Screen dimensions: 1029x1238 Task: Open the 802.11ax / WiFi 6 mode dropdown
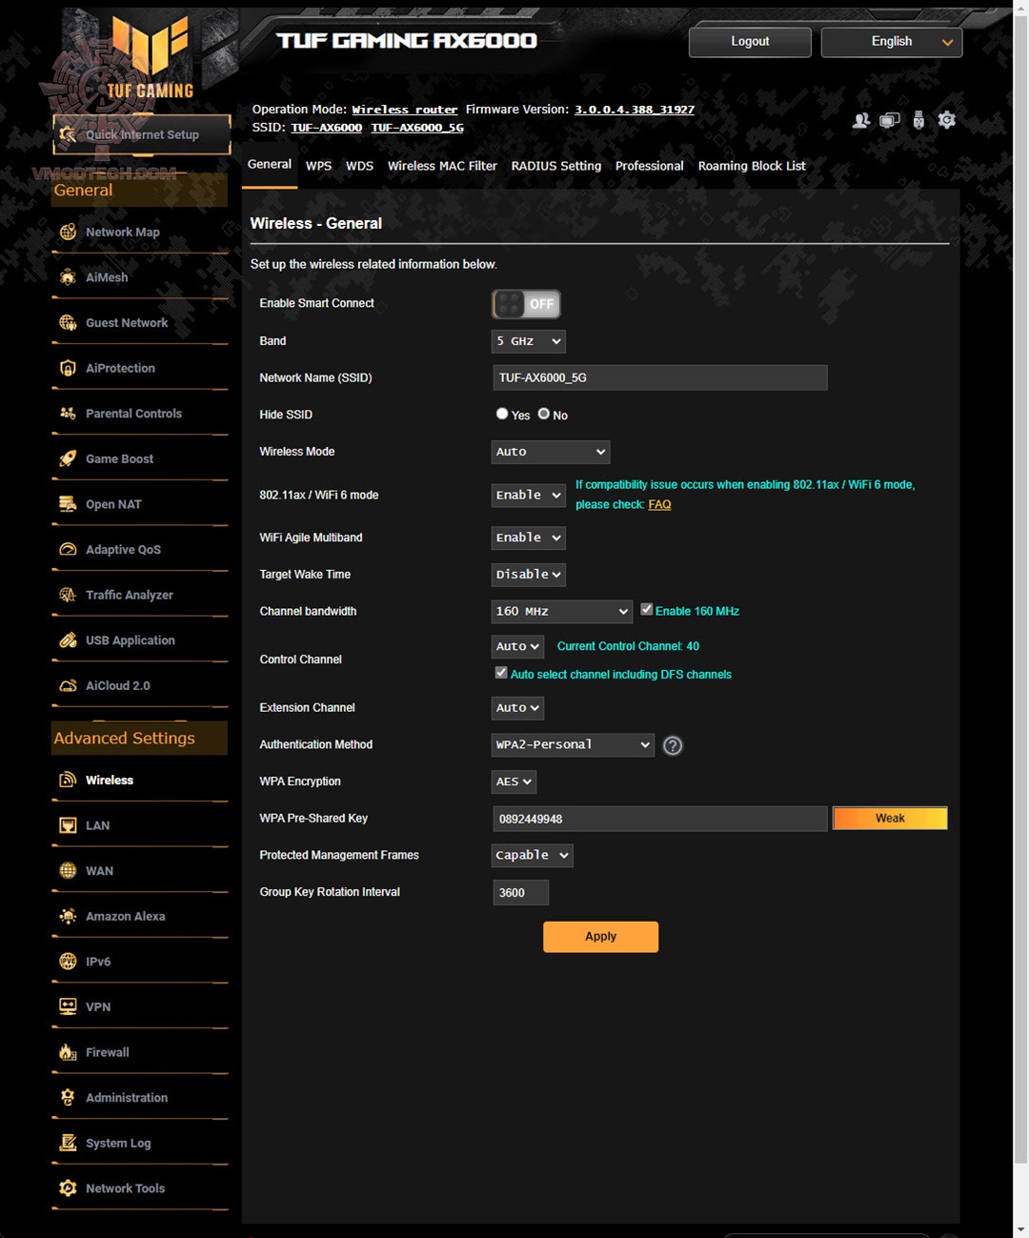coord(529,495)
